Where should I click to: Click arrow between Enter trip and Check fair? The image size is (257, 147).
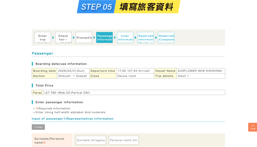pyautogui.click(x=53, y=37)
